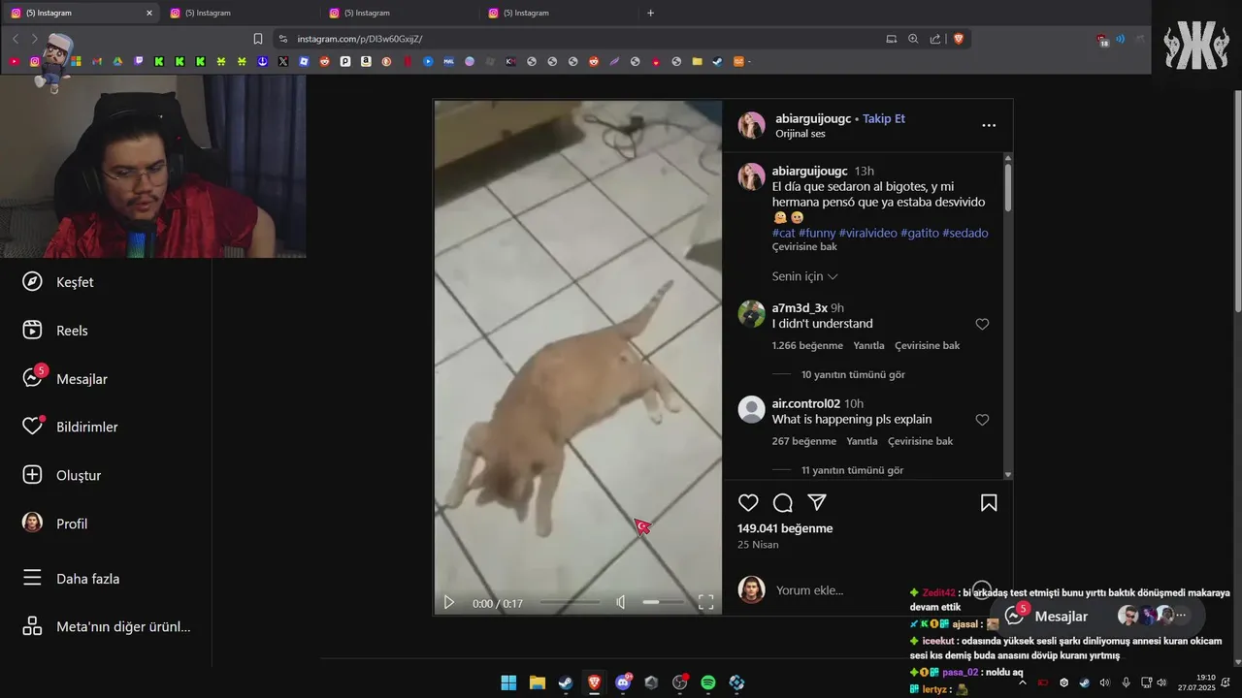Open the Gmail bookmark in bookmarks bar

point(97,61)
